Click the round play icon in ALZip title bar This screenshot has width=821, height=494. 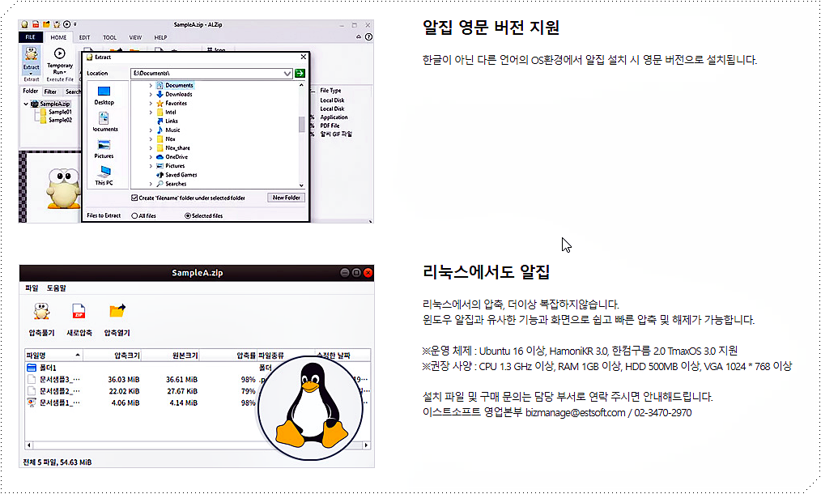66,24
